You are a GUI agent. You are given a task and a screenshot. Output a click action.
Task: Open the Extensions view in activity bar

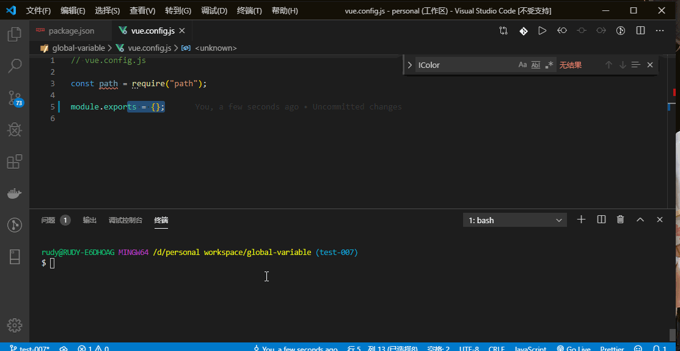click(x=15, y=161)
